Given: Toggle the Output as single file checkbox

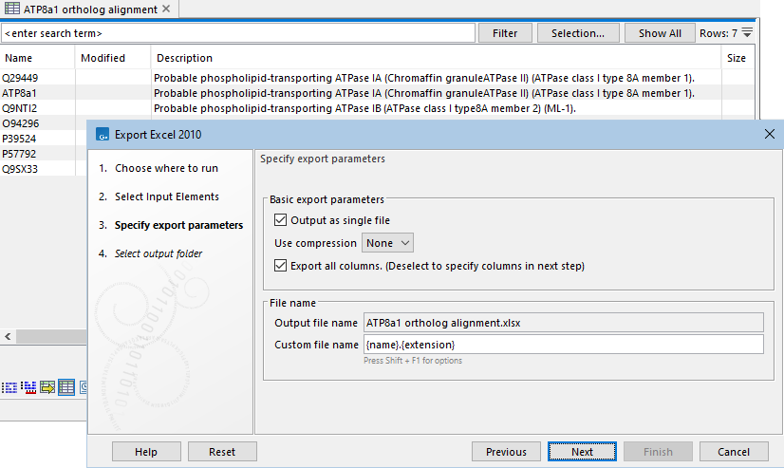Looking at the screenshot, I should coord(280,220).
